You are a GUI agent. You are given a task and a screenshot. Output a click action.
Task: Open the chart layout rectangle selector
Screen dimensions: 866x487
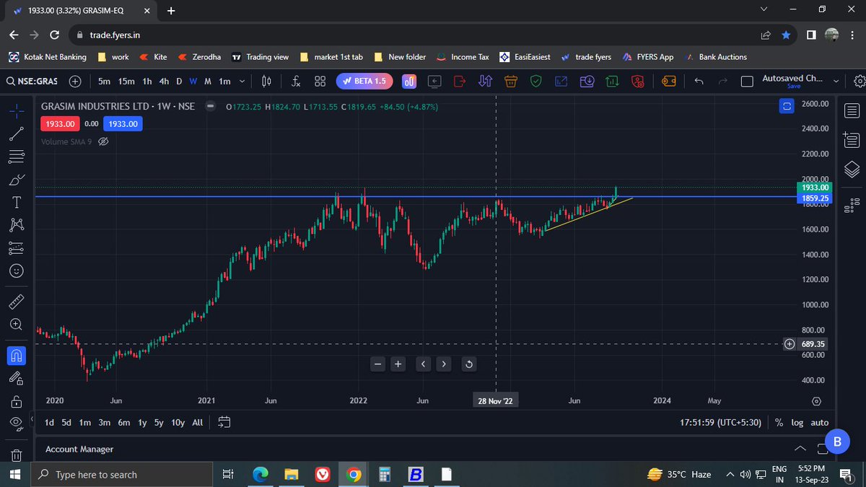pos(747,82)
